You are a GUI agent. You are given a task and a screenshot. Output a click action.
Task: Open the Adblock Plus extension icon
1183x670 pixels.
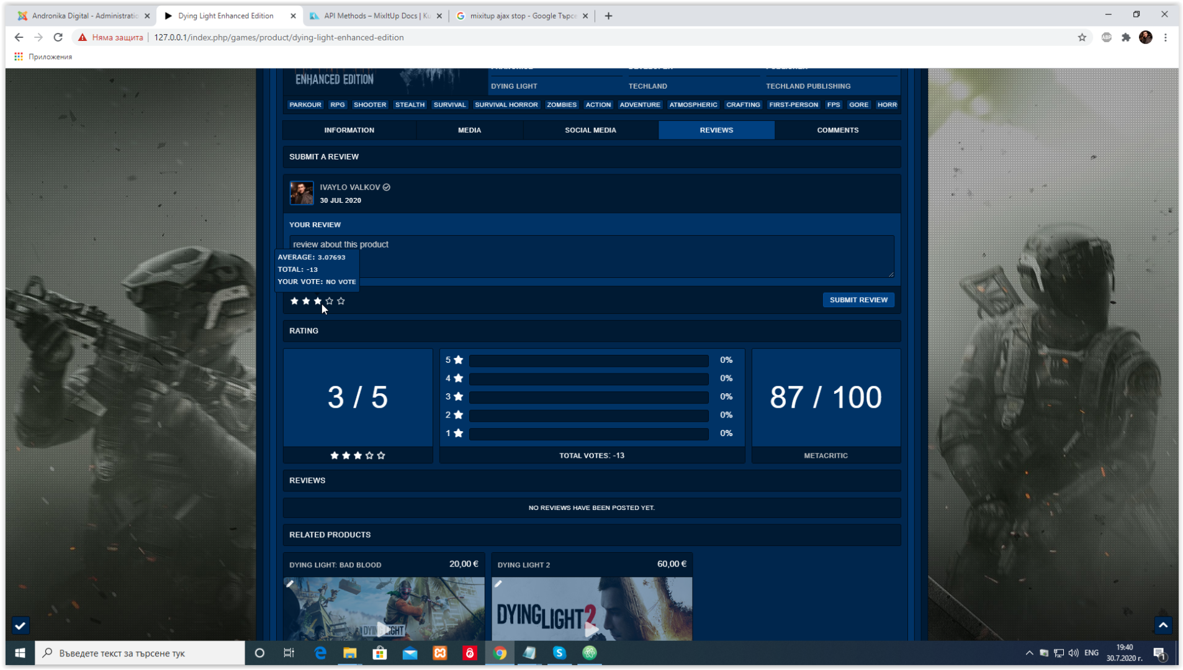[1107, 37]
